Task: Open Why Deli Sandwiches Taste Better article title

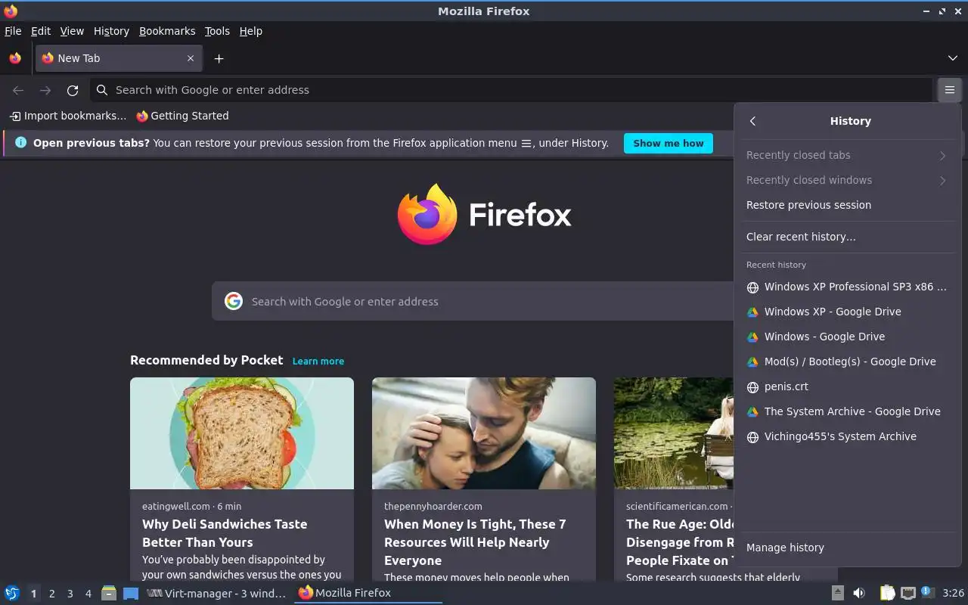Action: point(225,533)
